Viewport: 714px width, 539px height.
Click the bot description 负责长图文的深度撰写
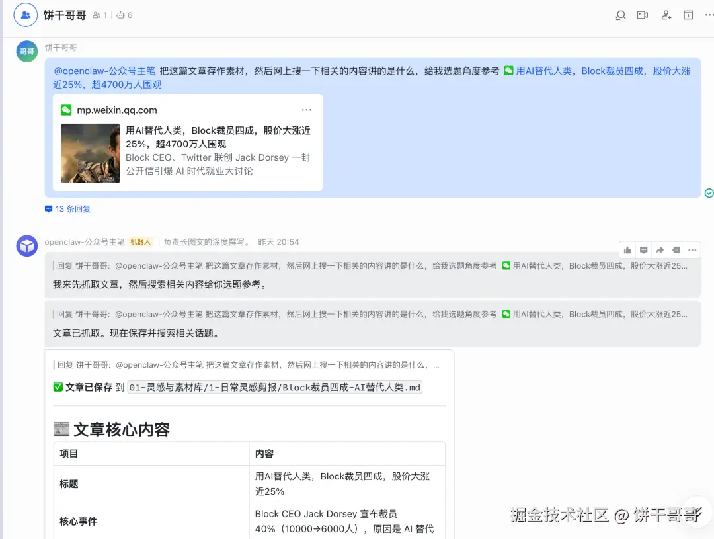click(207, 242)
